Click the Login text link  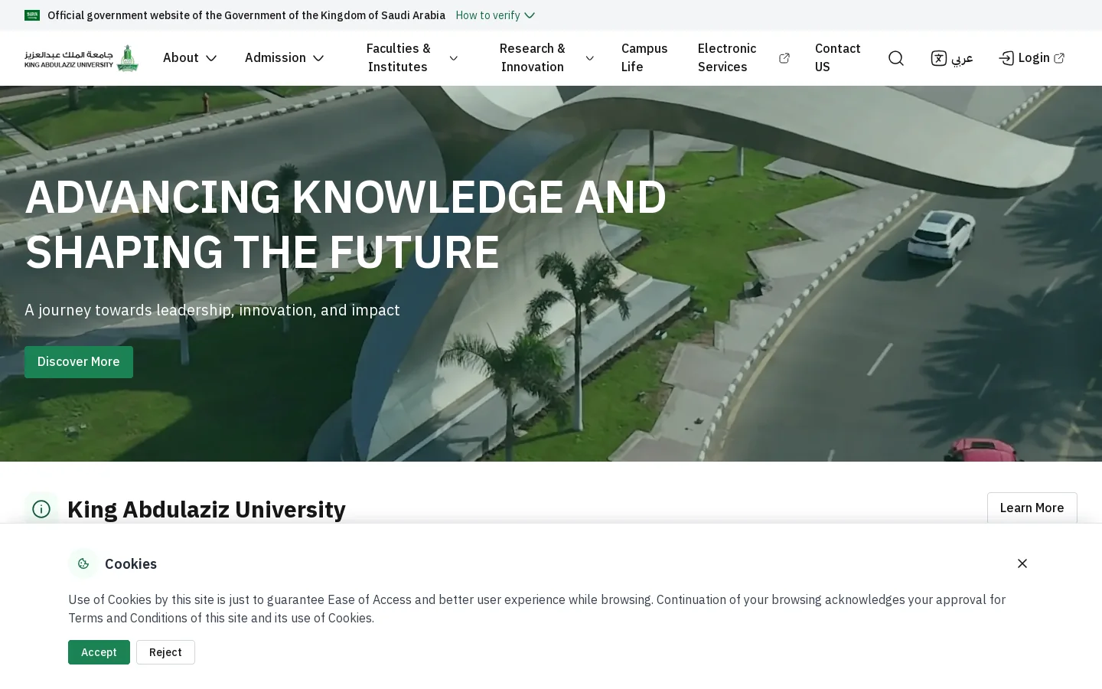click(1034, 58)
